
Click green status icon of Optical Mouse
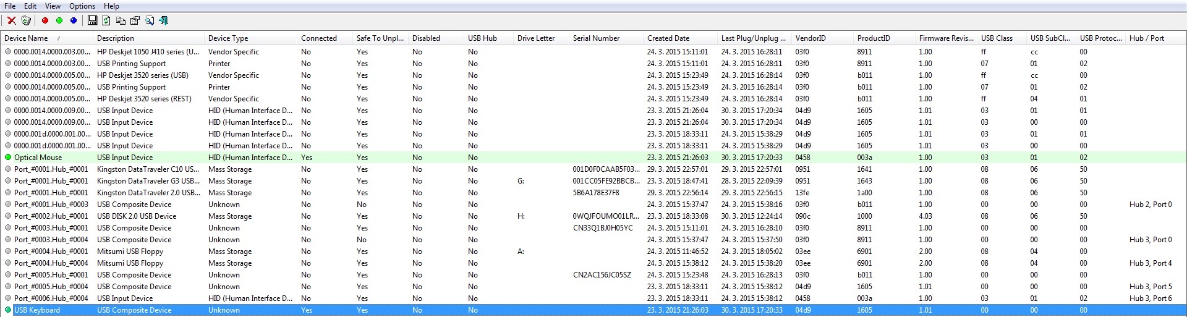(8, 157)
